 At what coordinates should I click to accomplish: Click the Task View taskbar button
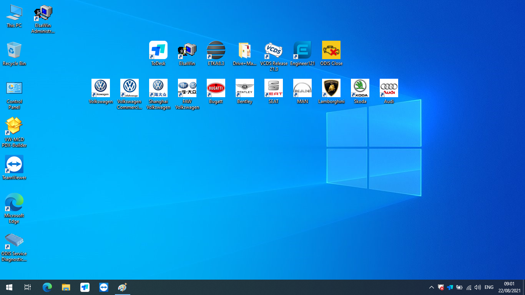[x=28, y=287]
